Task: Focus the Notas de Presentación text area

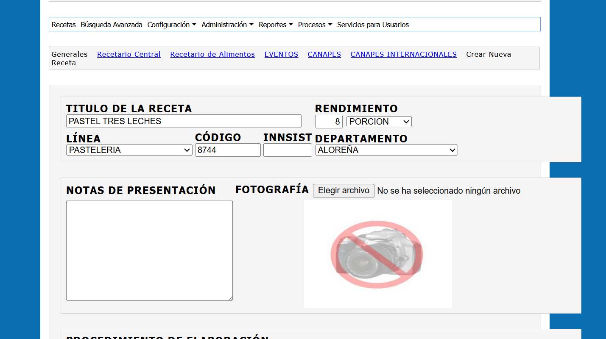Action: (149, 250)
